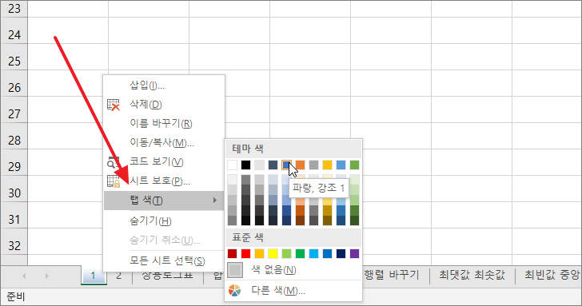The image size is (582, 306).
Task: Select 이름 바꾸기(R) menu entry
Action: (x=161, y=123)
